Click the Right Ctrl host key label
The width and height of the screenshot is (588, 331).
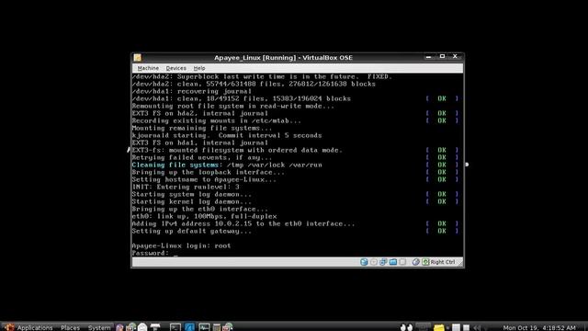(443, 262)
